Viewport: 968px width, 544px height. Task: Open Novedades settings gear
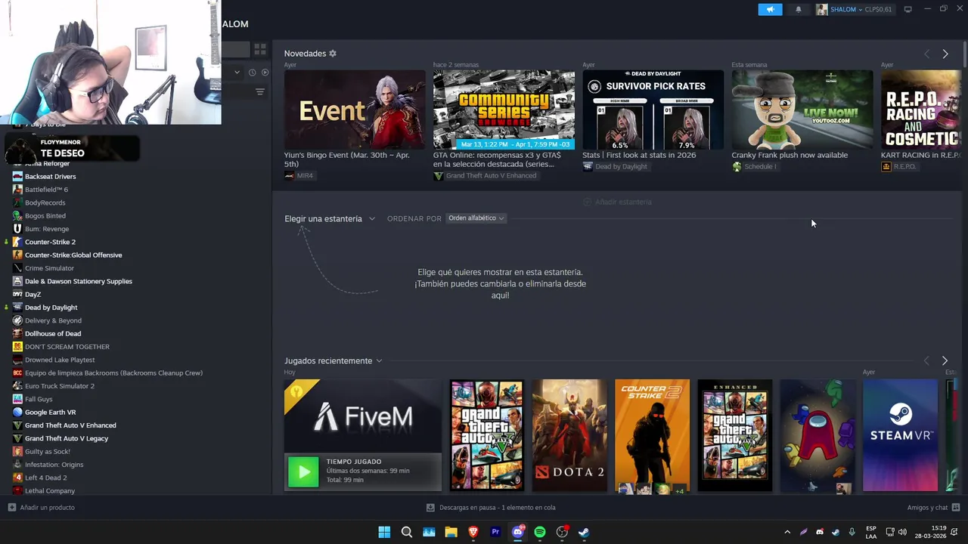tap(333, 54)
